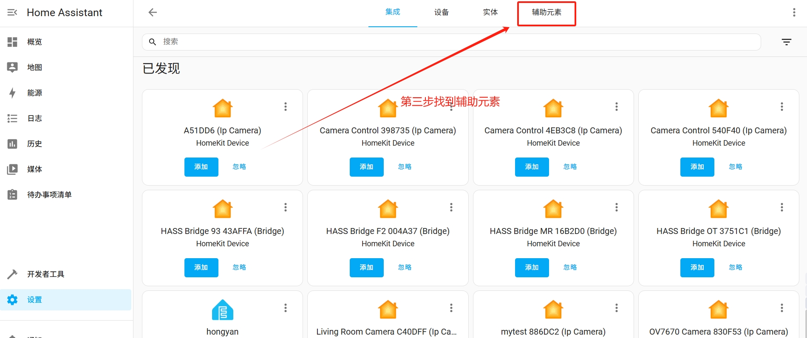Click HomeKit icon of Camera Control 4EB3C8

tap(553, 108)
